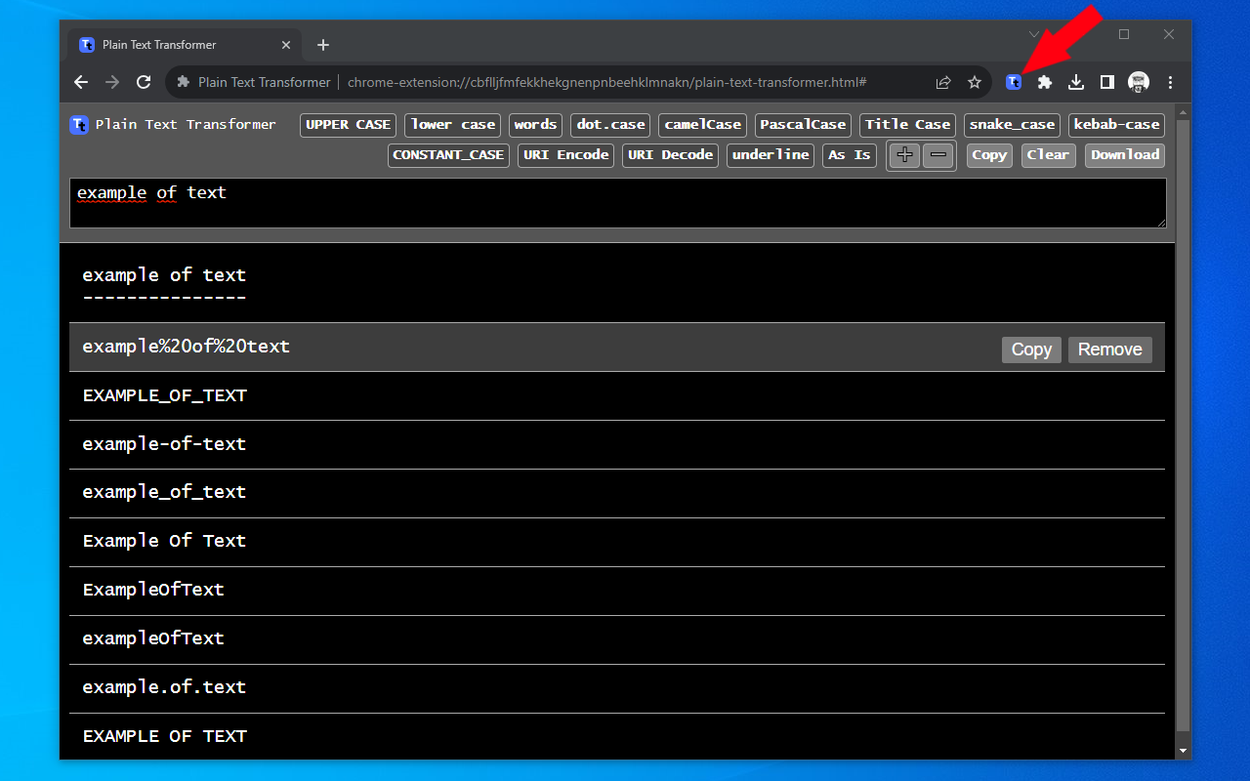Bookmark this page with the star icon

(x=974, y=82)
